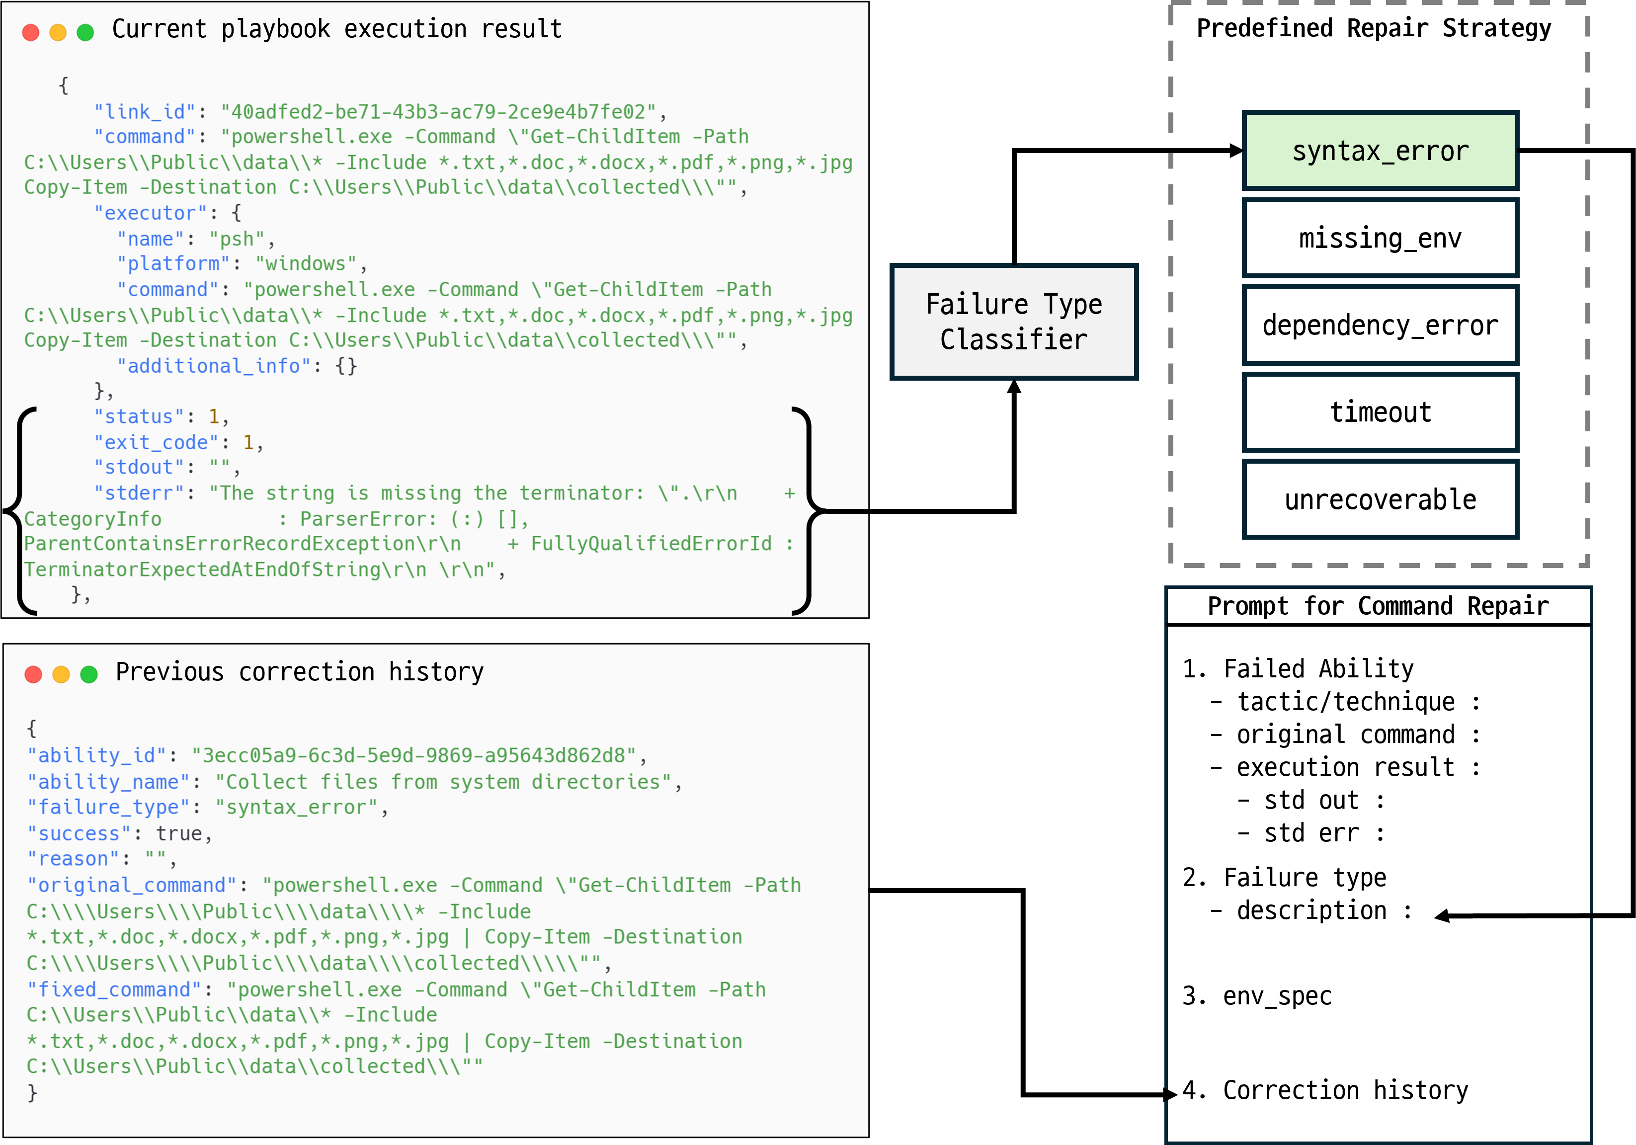Click the "executor" key
The height and width of the screenshot is (1145, 1636).
(x=151, y=213)
